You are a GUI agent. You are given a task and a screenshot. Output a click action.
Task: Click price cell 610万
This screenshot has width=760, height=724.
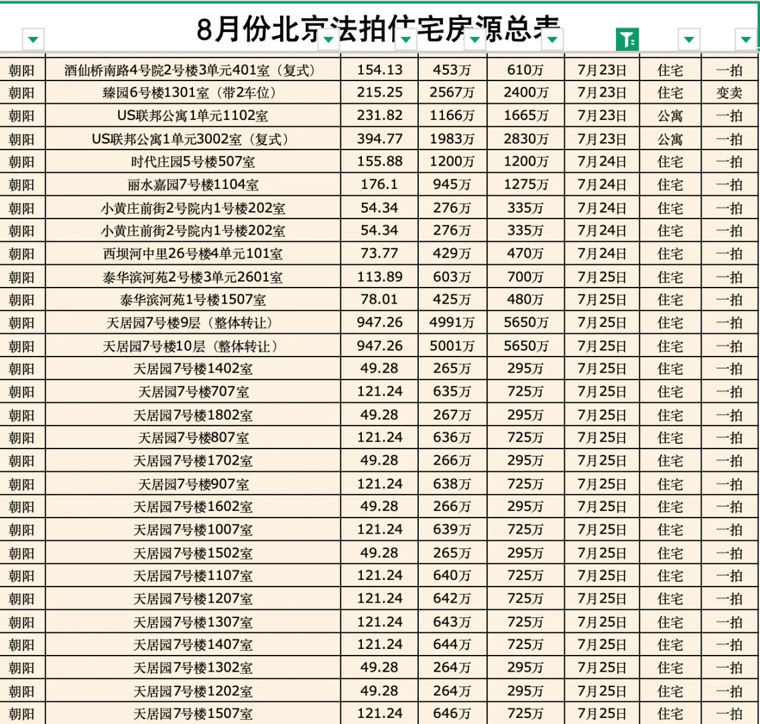coord(526,70)
